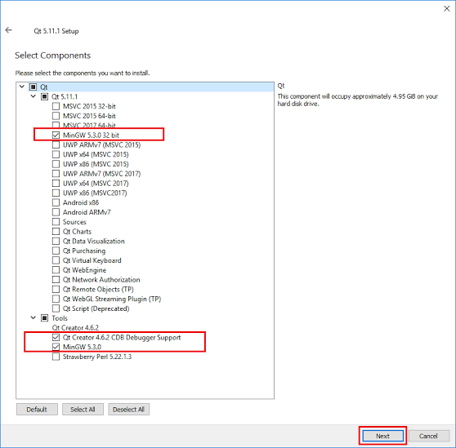This screenshot has height=448, width=456.
Task: Check UWP x86 (MSVC 2015) checkbox
Action: point(56,164)
